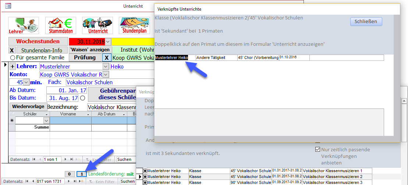Open the Stammdaten house icon

(x=60, y=25)
